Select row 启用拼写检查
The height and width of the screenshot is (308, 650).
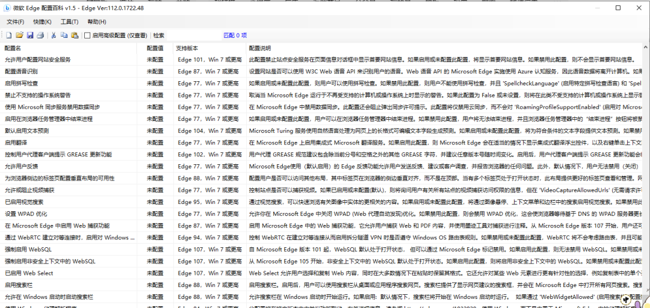322,84
